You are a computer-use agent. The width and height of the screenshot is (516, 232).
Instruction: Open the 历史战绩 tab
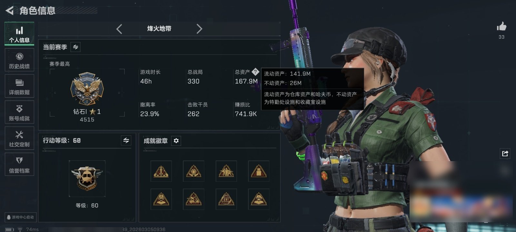19,60
